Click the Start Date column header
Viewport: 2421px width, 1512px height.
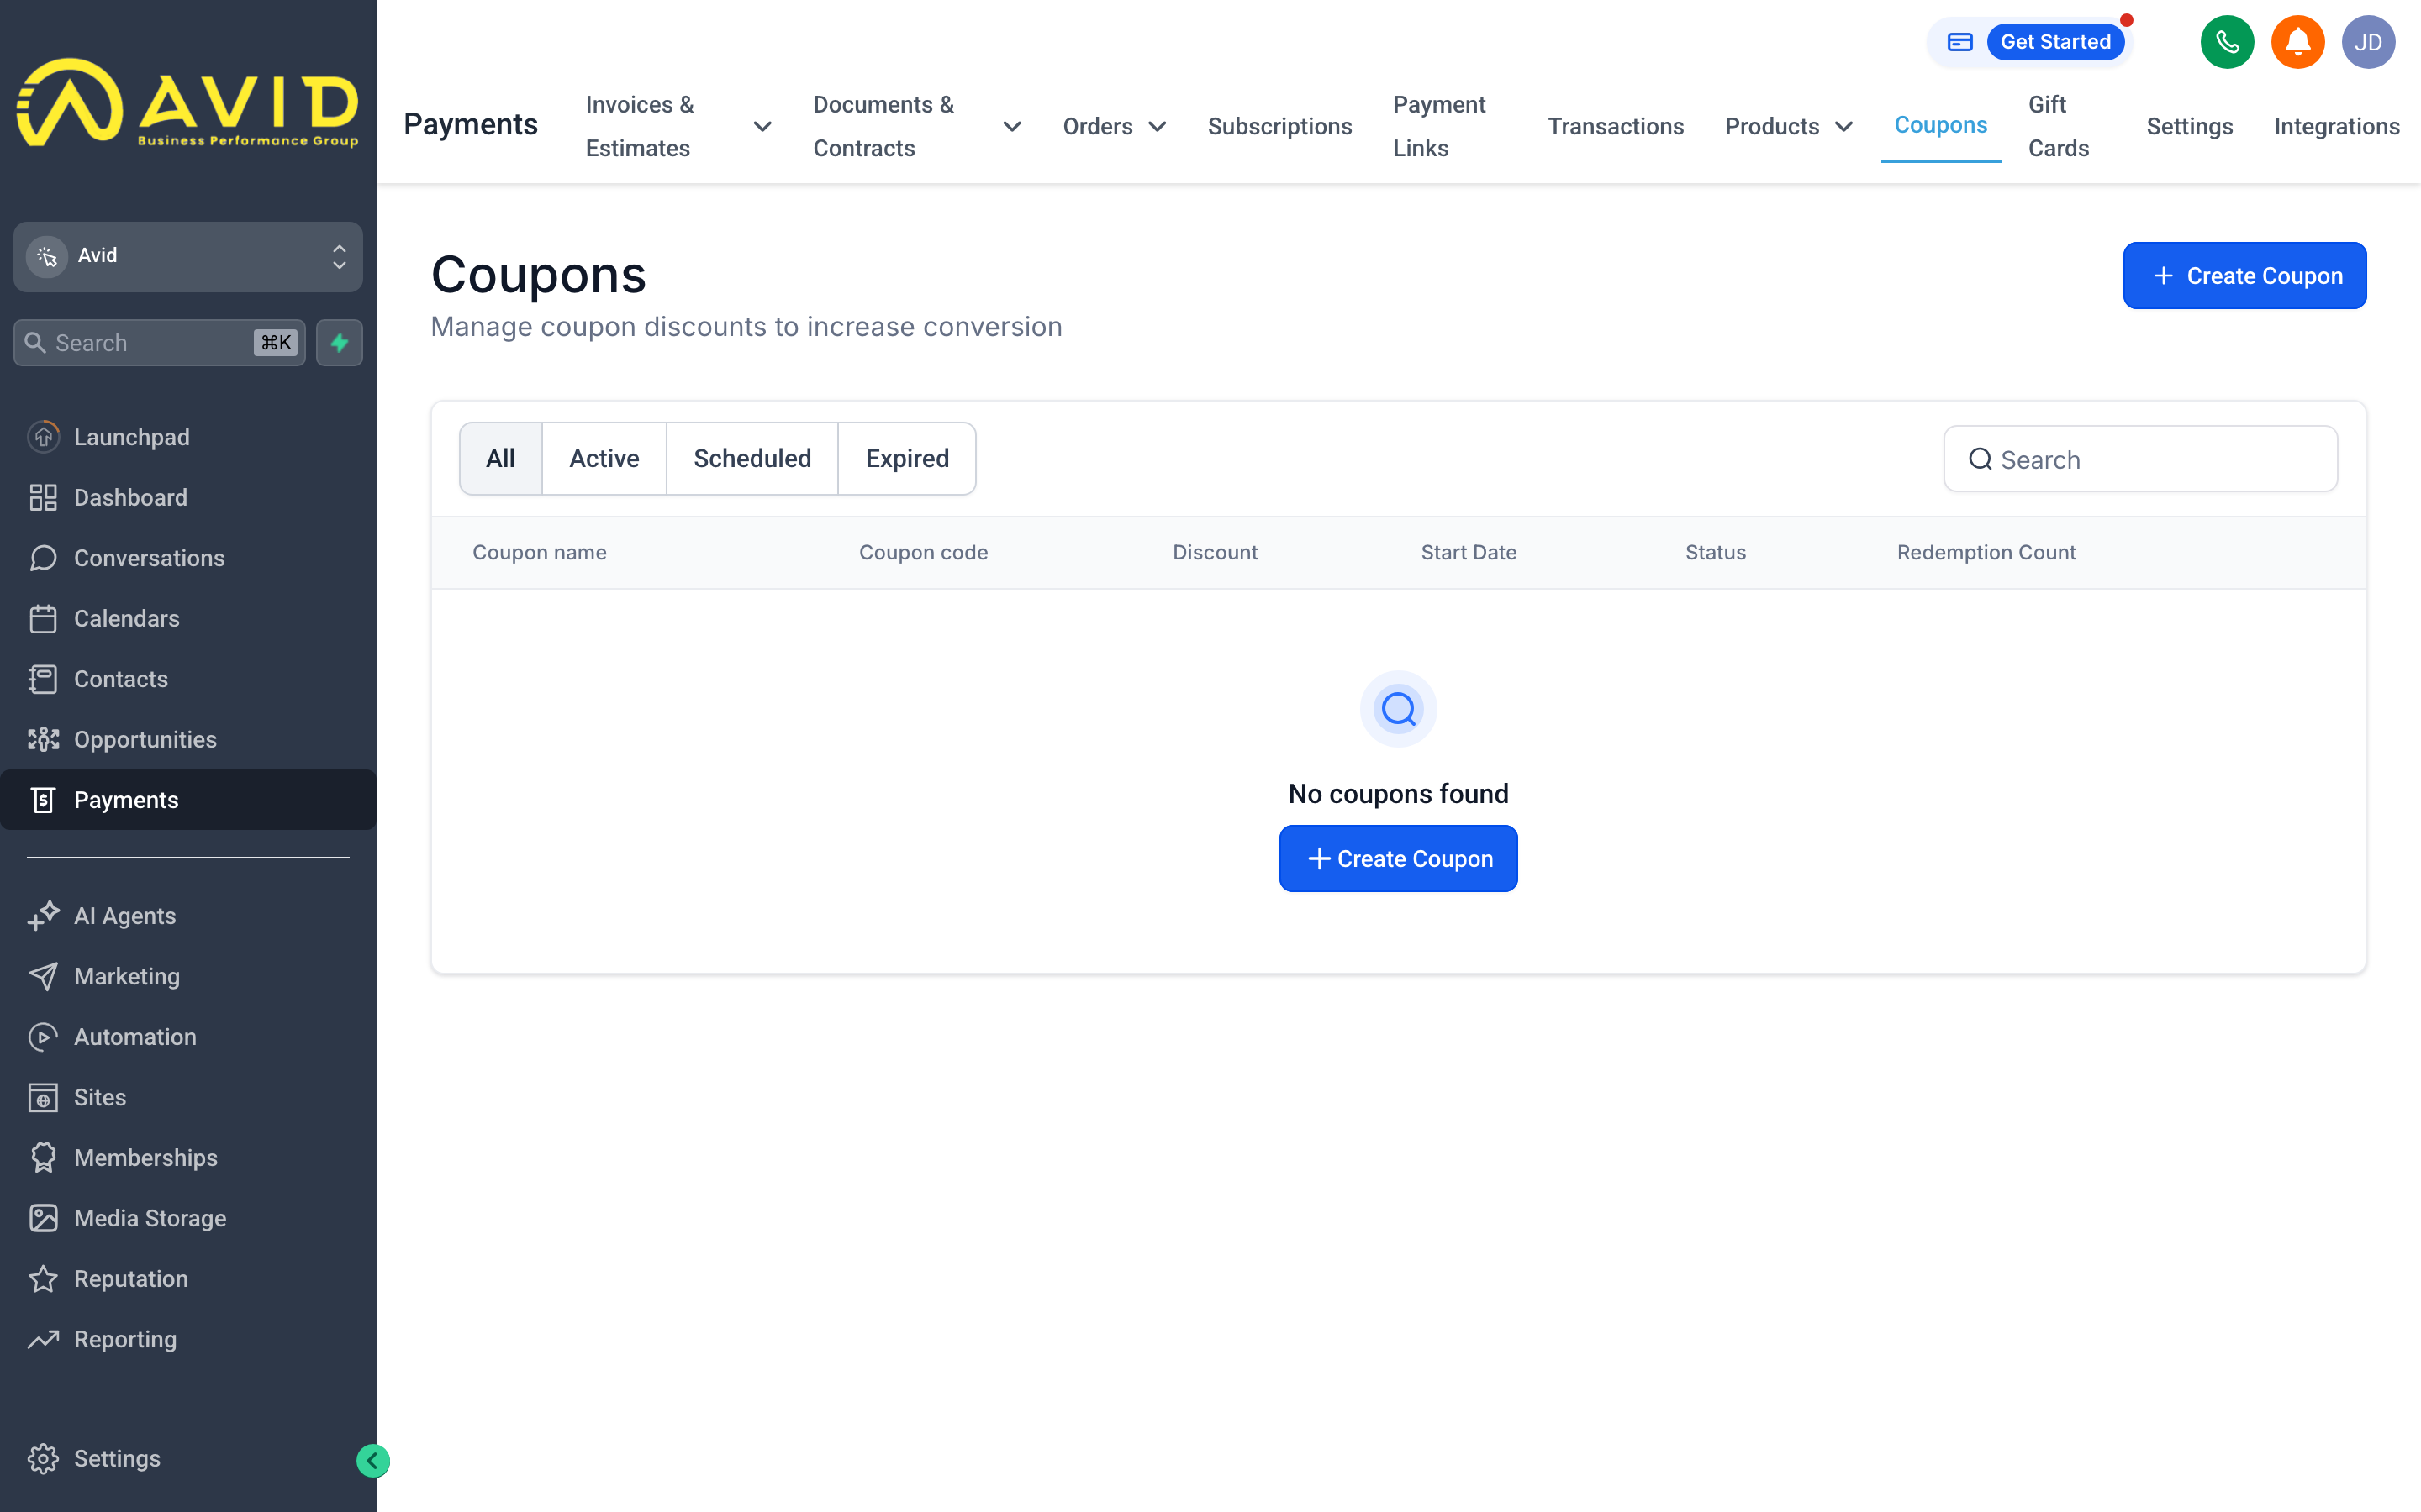click(x=1468, y=552)
